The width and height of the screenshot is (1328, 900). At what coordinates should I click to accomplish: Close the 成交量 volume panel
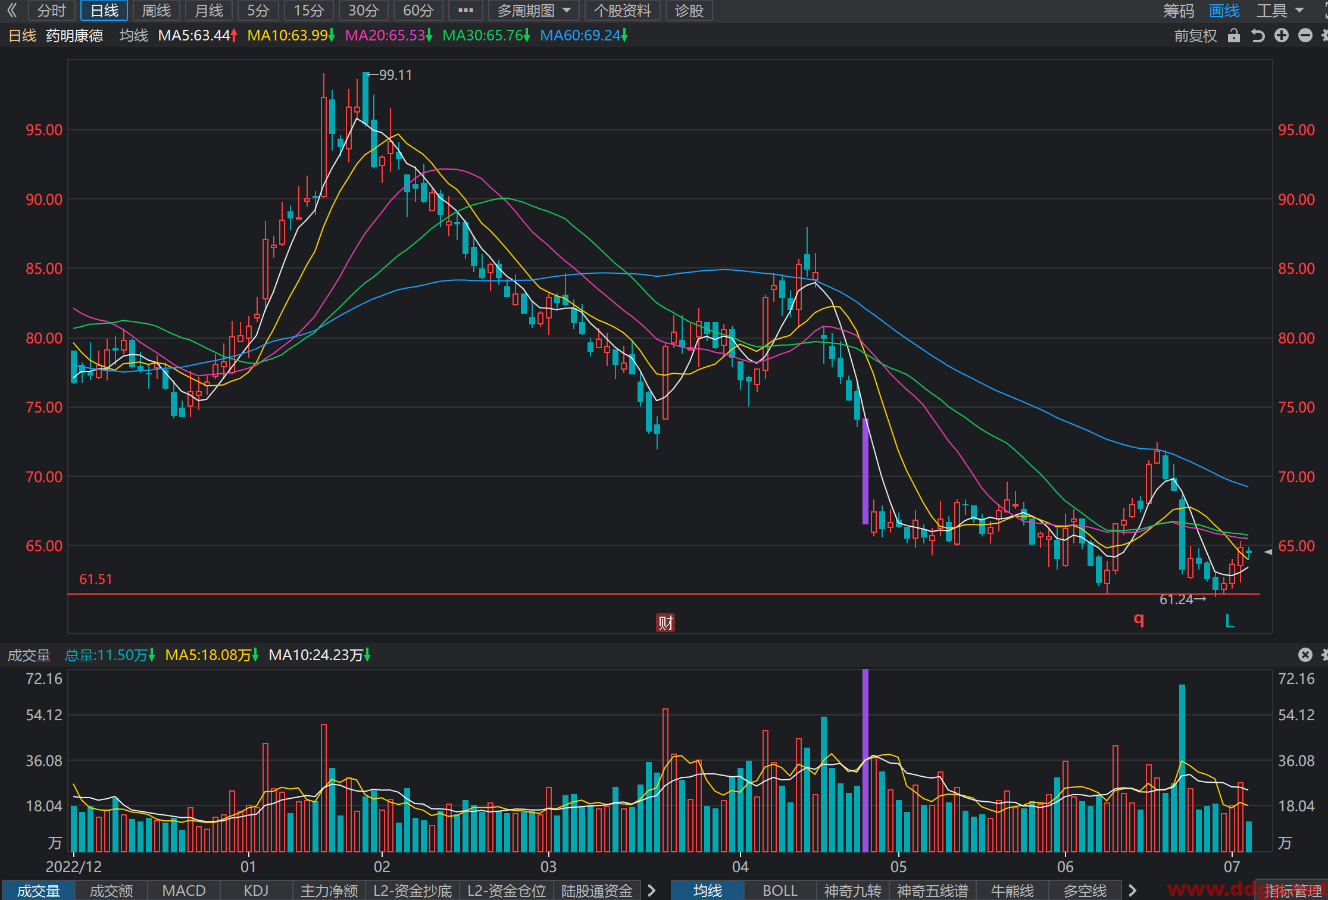[1305, 655]
